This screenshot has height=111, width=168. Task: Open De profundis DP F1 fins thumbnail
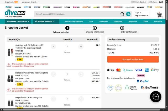coord(10,103)
